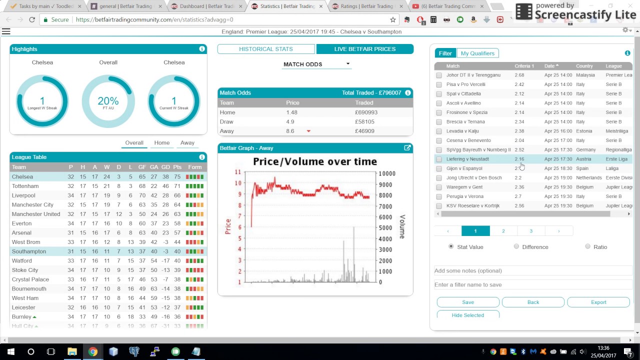Open the Match Odds market dropdown
Viewport: 640px width, 360px height.
316,64
